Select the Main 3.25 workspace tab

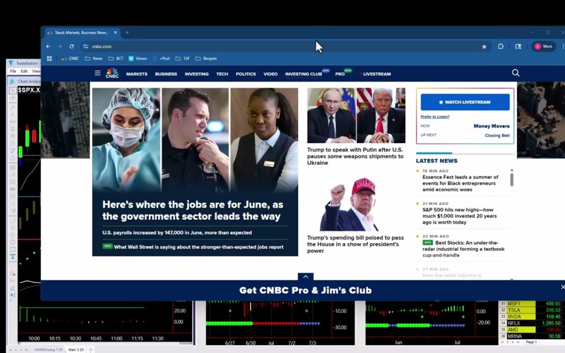(76, 350)
